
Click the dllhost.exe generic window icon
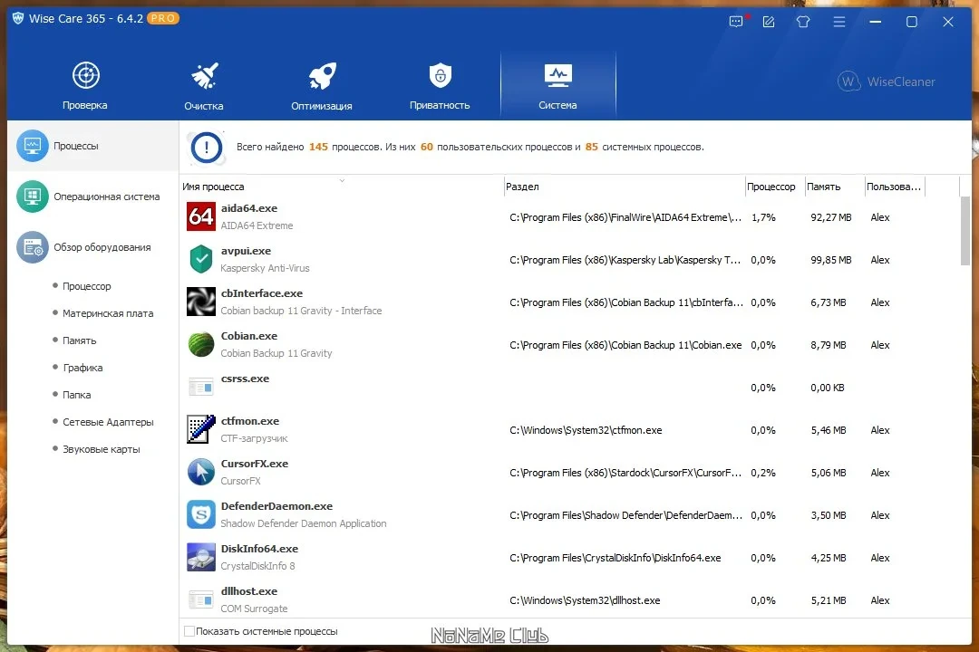[201, 600]
